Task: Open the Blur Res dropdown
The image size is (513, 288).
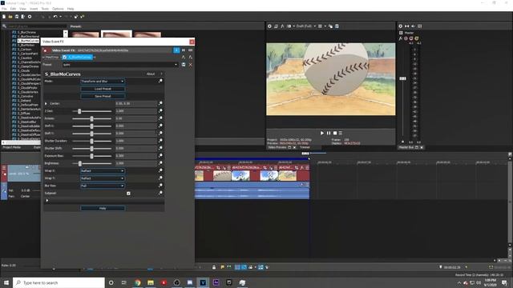Action: (103, 186)
